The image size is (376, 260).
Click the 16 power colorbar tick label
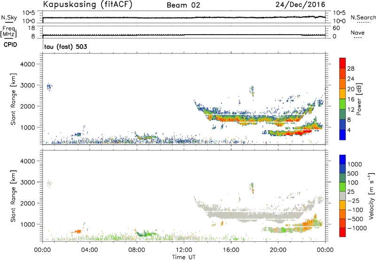(351, 99)
